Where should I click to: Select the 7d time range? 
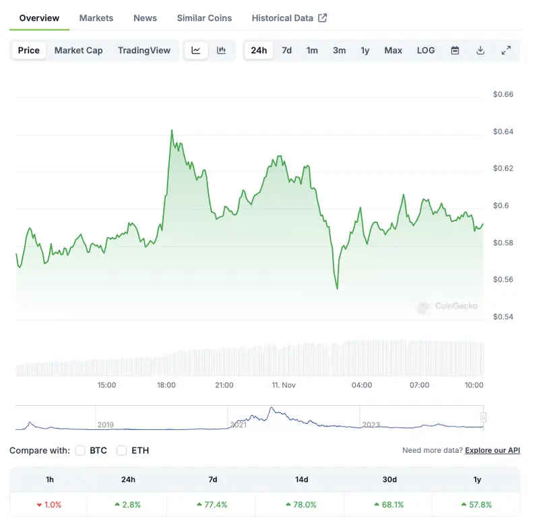(x=287, y=51)
